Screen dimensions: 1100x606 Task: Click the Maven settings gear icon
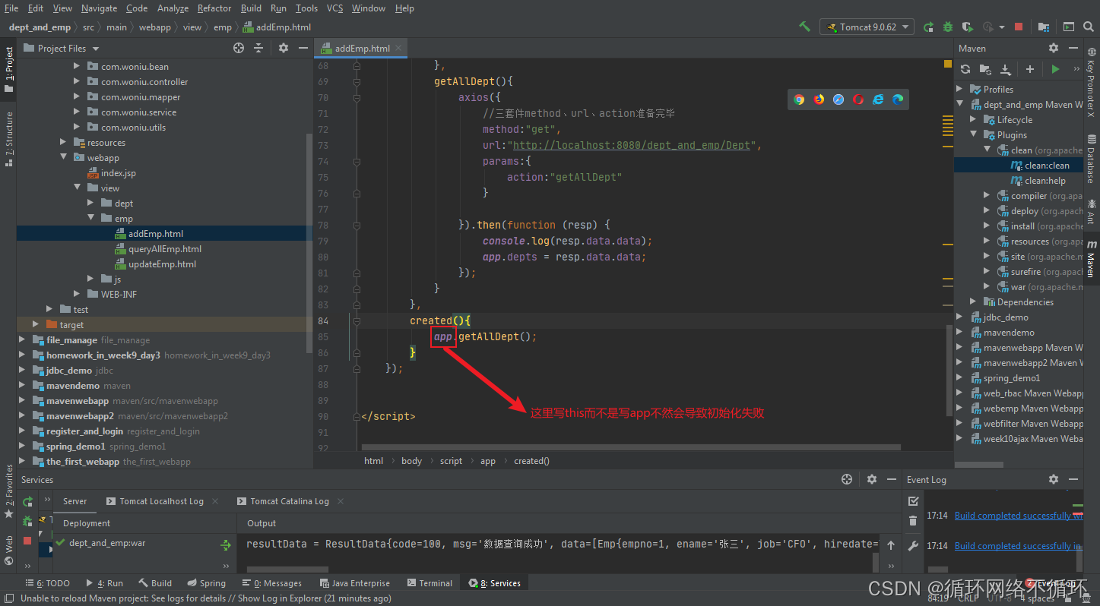tap(1053, 48)
